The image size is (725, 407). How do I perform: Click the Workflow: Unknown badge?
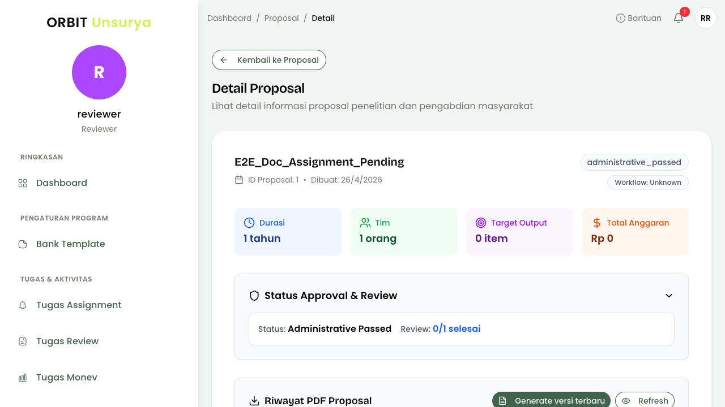click(648, 183)
